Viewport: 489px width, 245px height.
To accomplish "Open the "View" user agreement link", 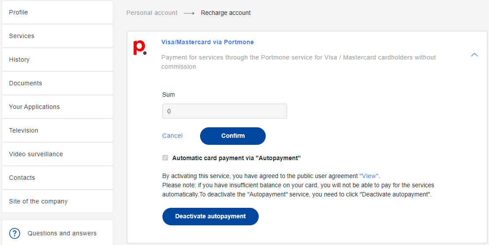I will tap(369, 175).
